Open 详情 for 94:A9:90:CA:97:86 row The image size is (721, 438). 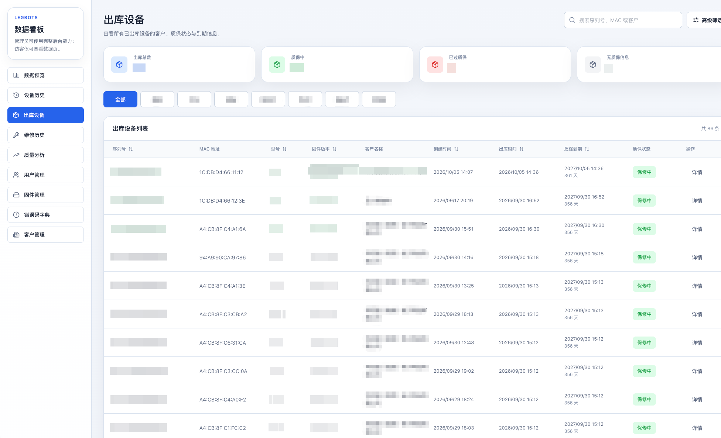tap(697, 258)
